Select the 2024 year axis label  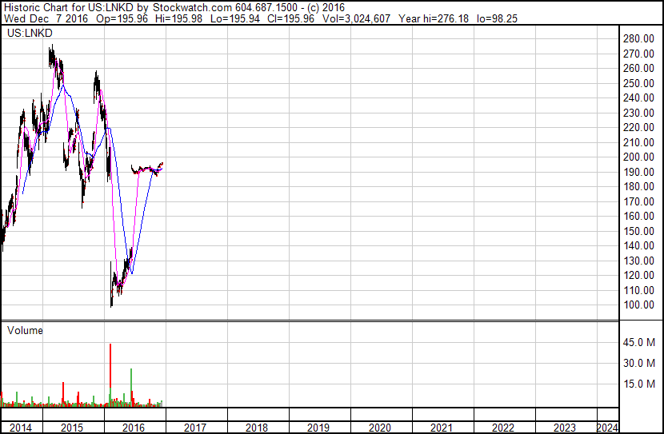(608, 428)
